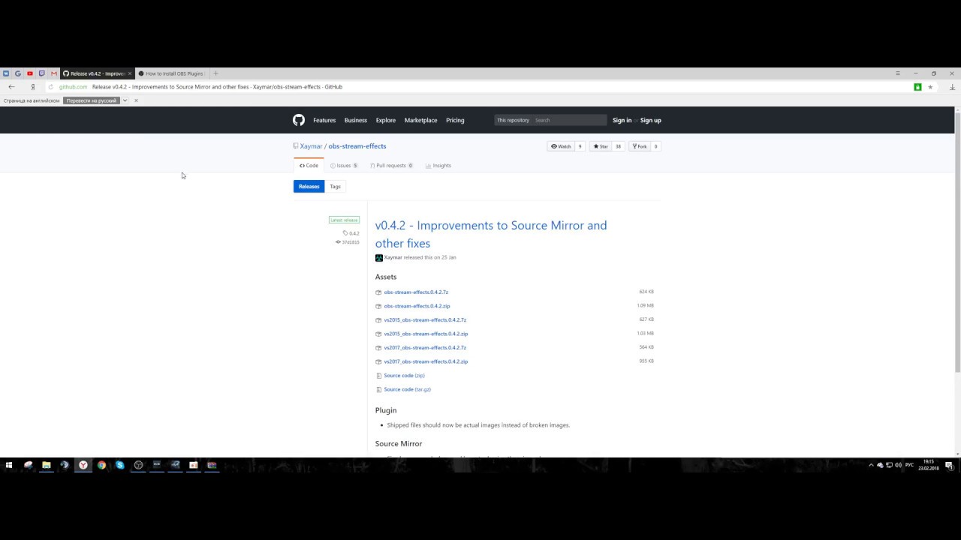Go back using the browser back arrow
Screen dimensions: 961x540
(x=11, y=87)
